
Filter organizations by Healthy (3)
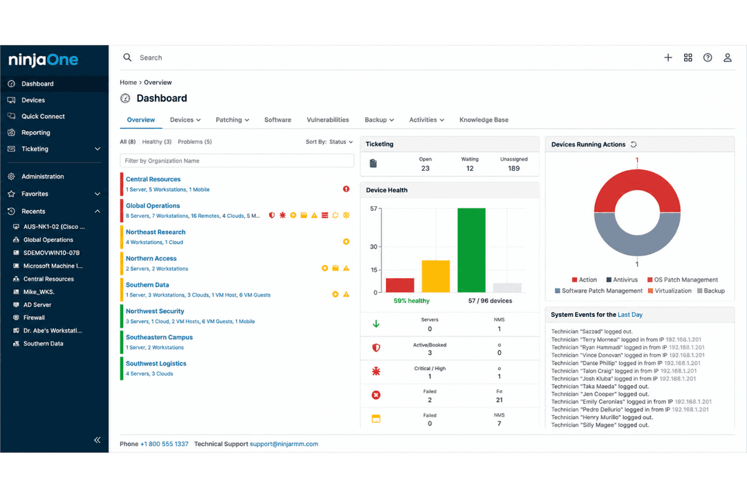point(157,142)
